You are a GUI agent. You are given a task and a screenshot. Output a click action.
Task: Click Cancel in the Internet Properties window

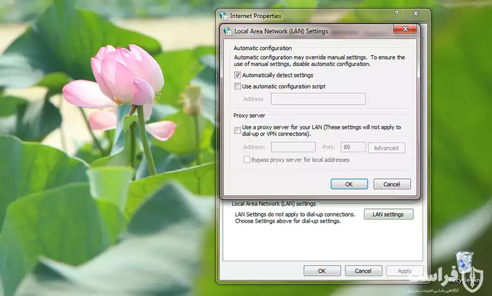pyautogui.click(x=363, y=271)
